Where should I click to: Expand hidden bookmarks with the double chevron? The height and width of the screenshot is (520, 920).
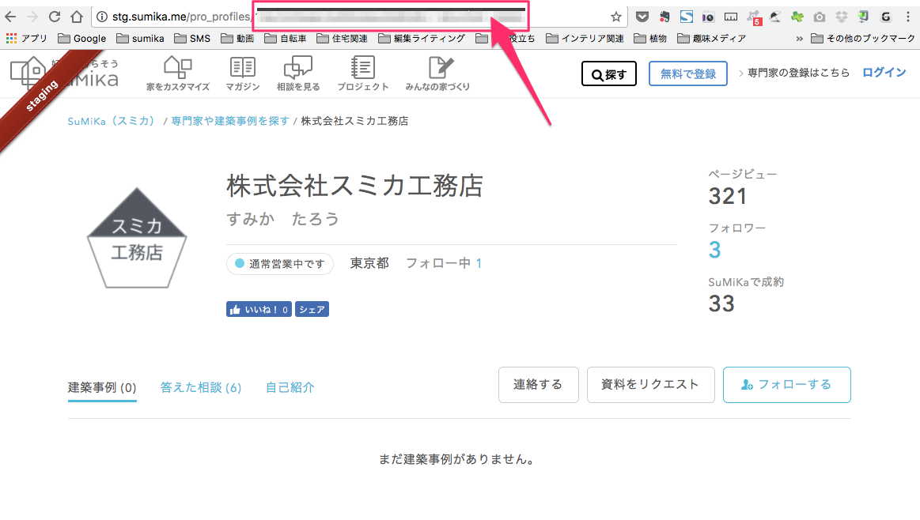799,39
